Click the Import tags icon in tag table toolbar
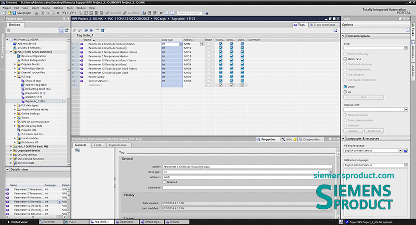The height and width of the screenshot is (225, 416). click(92, 30)
